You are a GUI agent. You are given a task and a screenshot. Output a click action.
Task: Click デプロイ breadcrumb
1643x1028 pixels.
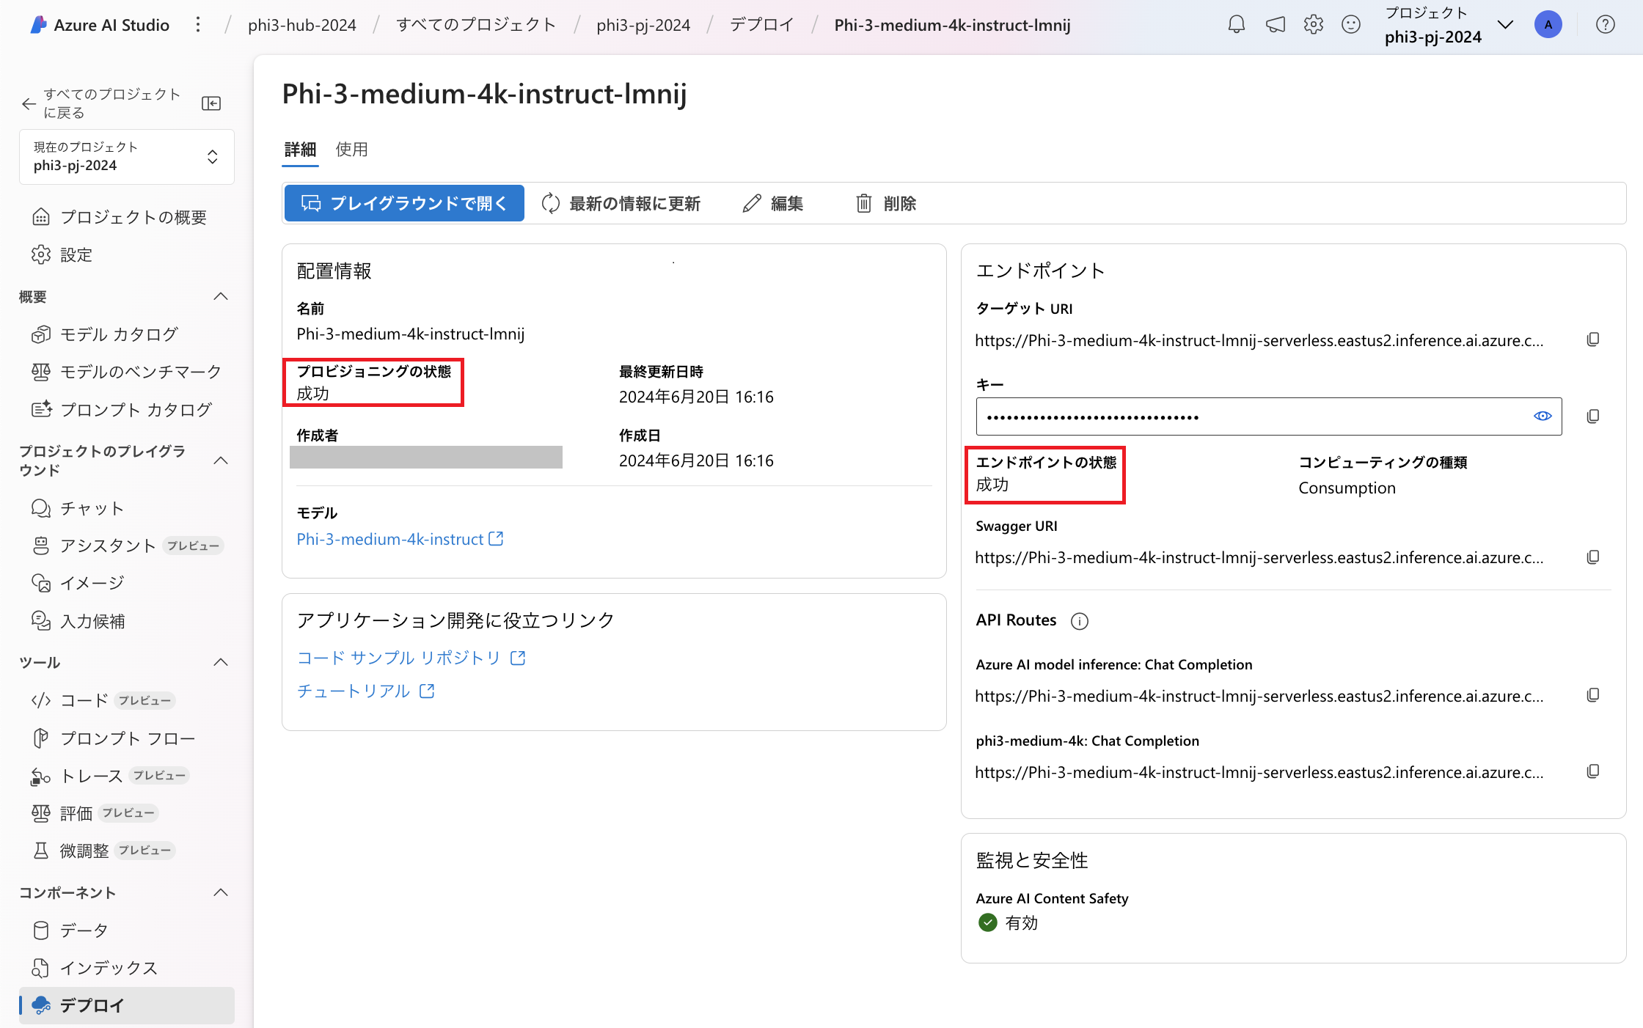pyautogui.click(x=762, y=25)
